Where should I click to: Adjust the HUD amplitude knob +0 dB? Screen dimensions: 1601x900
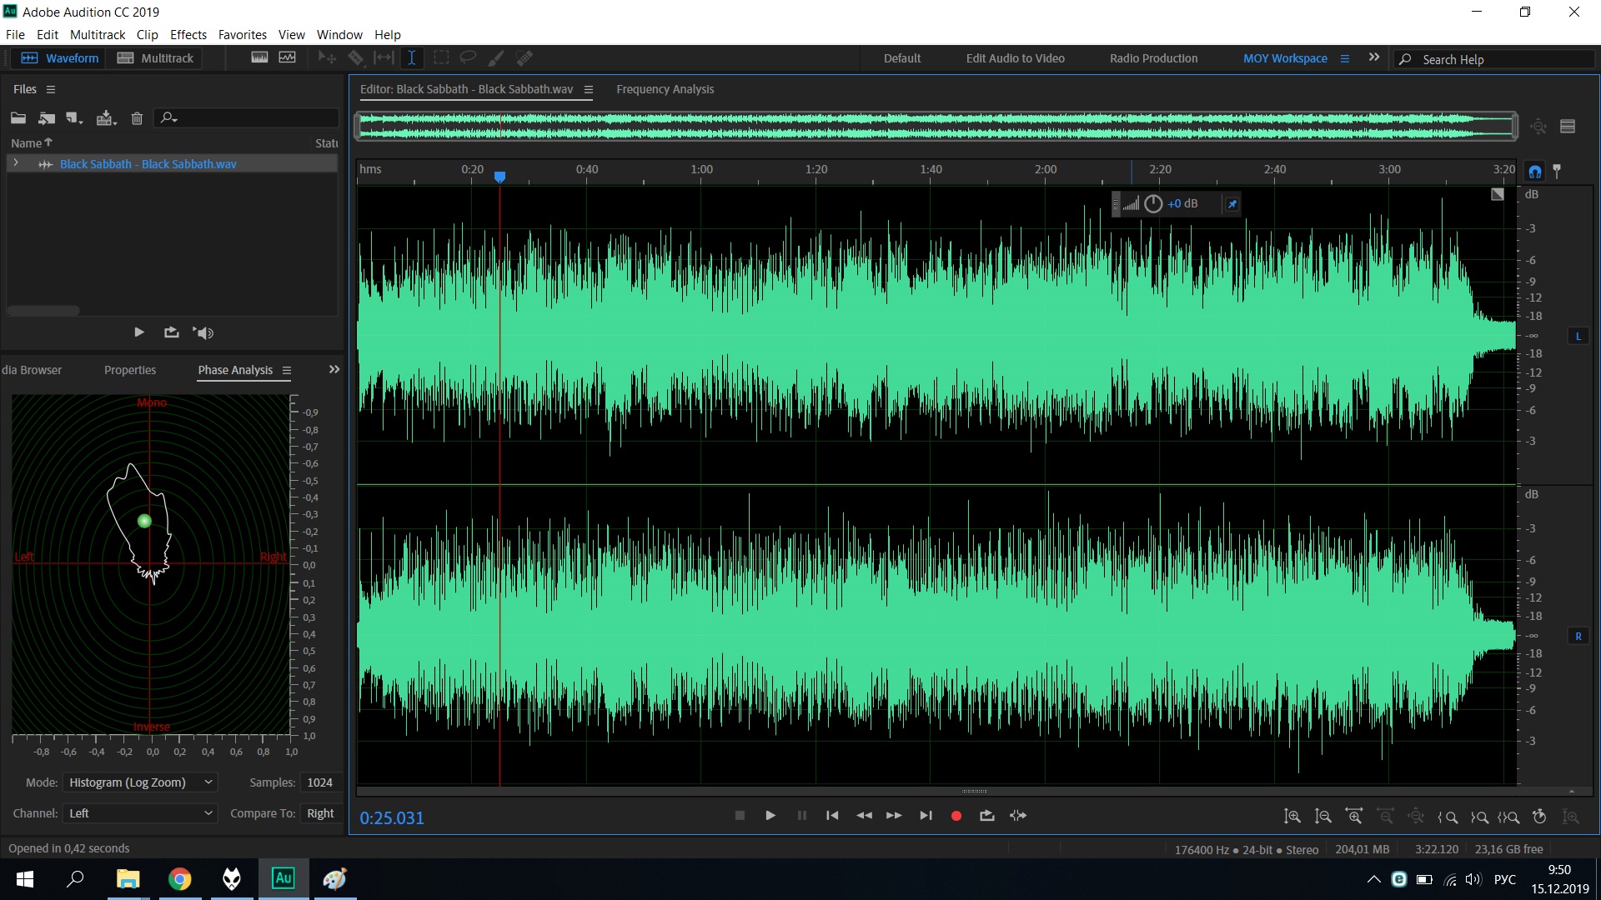[1153, 203]
